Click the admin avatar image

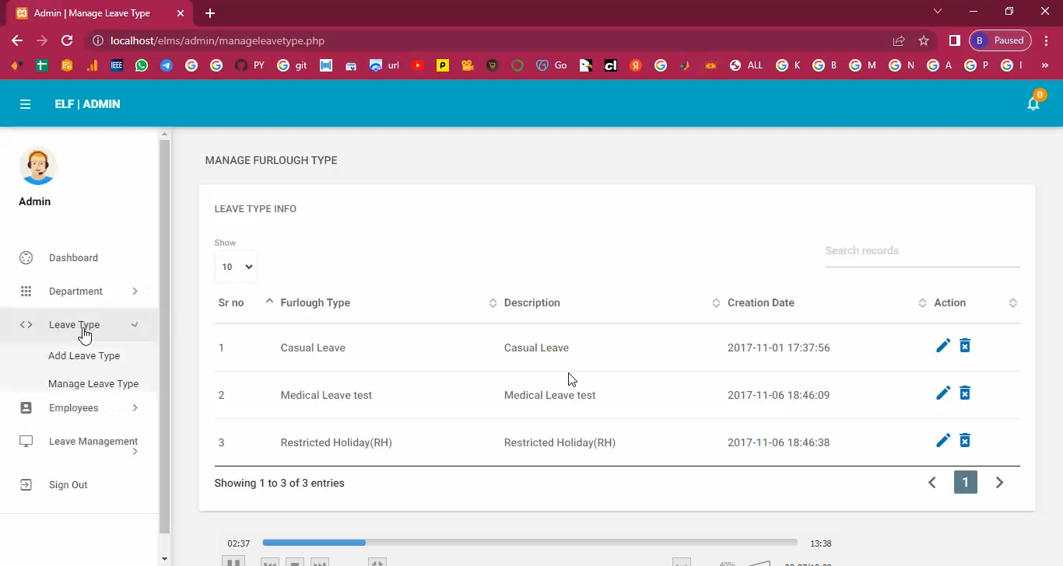tap(37, 166)
